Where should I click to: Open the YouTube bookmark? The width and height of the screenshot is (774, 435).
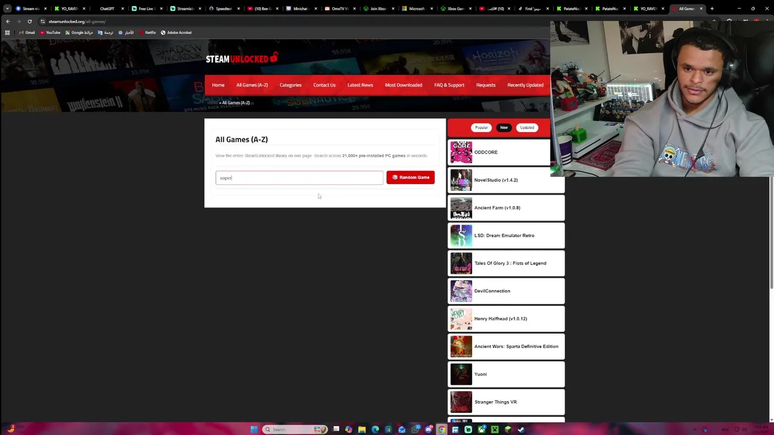click(x=50, y=33)
